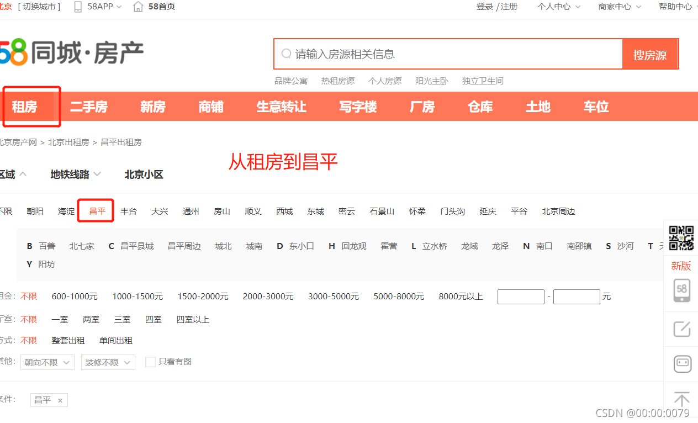Open the 厂房 tab
698x423 pixels.
pyautogui.click(x=422, y=107)
